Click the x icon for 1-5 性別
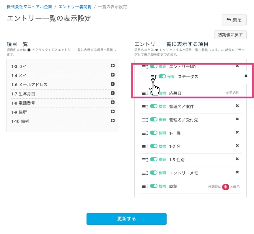The height and width of the screenshot is (234, 254). click(x=237, y=159)
